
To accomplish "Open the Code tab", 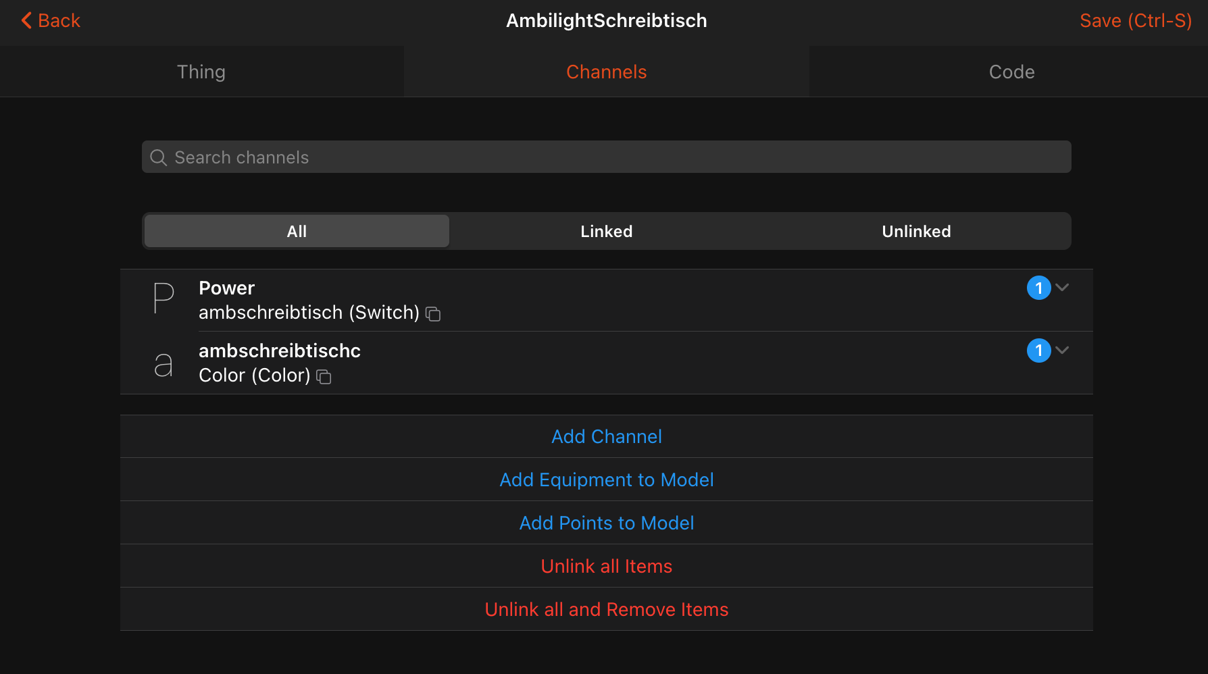I will coord(1011,72).
